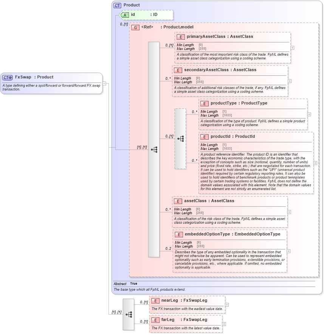
Task: Select the Abstract True property row
Action: [129, 284]
